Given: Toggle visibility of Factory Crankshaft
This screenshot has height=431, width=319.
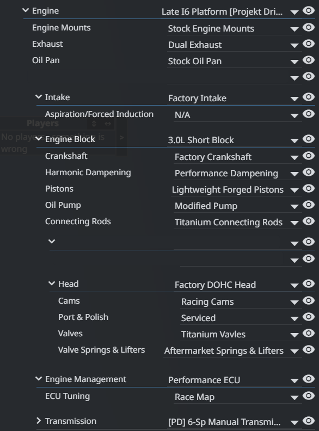Looking at the screenshot, I should (309, 156).
